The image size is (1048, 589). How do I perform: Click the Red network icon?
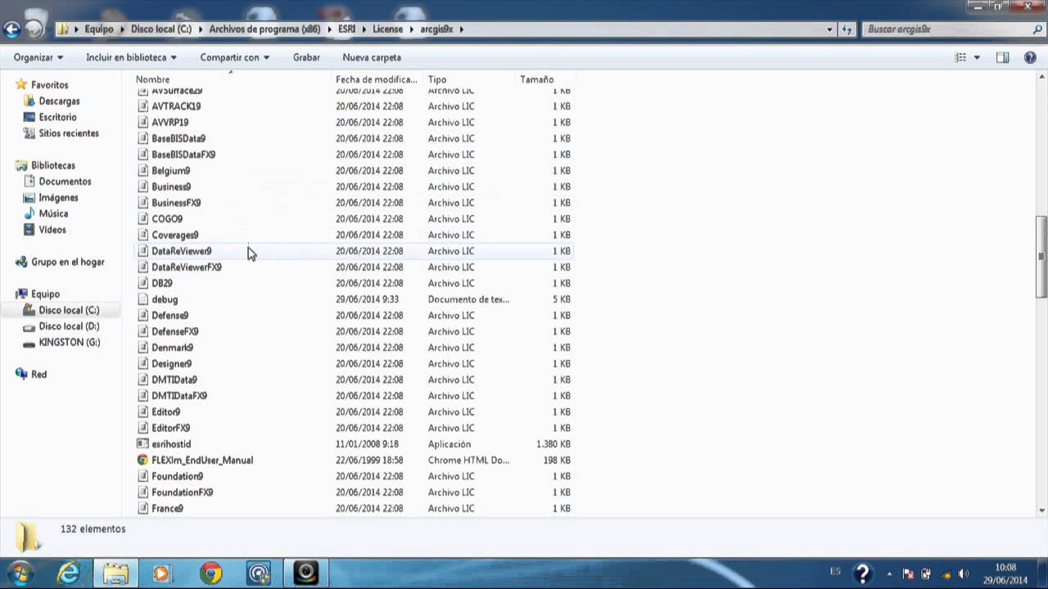tap(21, 375)
